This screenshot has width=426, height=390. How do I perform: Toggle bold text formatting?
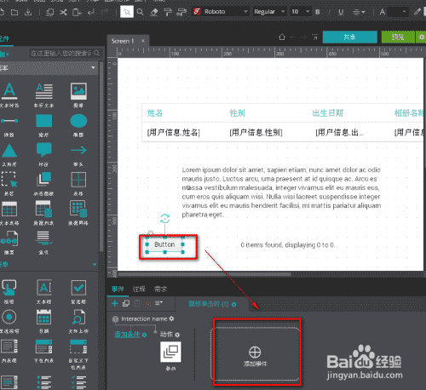click(318, 12)
